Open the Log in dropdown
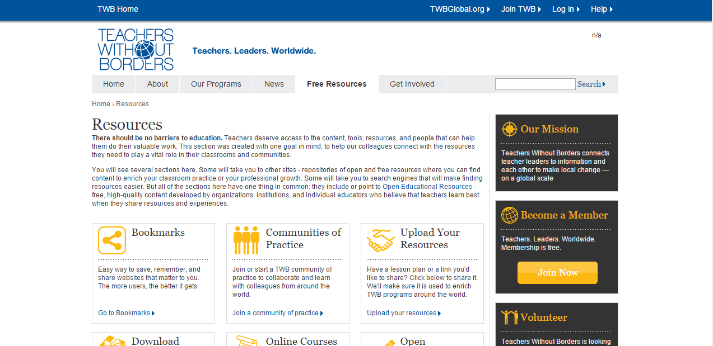713x346 pixels. (566, 9)
